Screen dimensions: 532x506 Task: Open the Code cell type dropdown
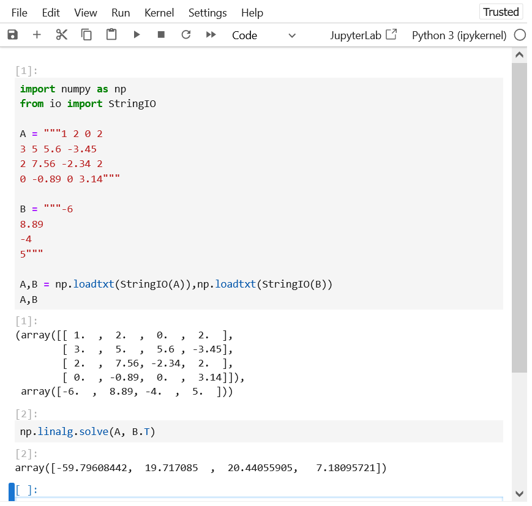[x=264, y=35]
